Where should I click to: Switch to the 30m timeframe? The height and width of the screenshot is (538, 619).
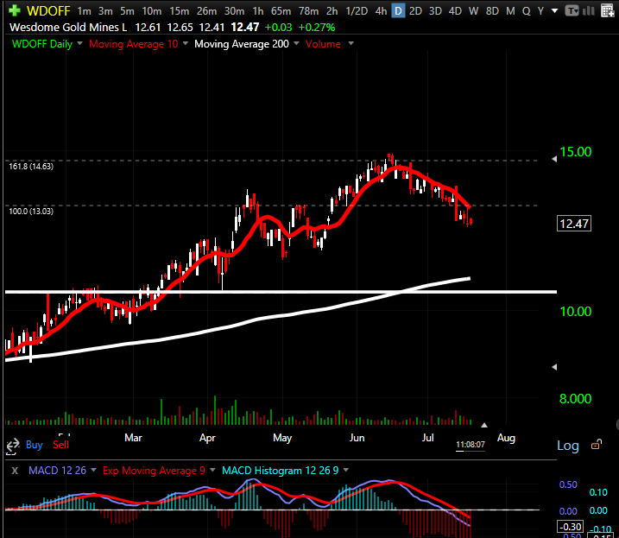point(234,11)
